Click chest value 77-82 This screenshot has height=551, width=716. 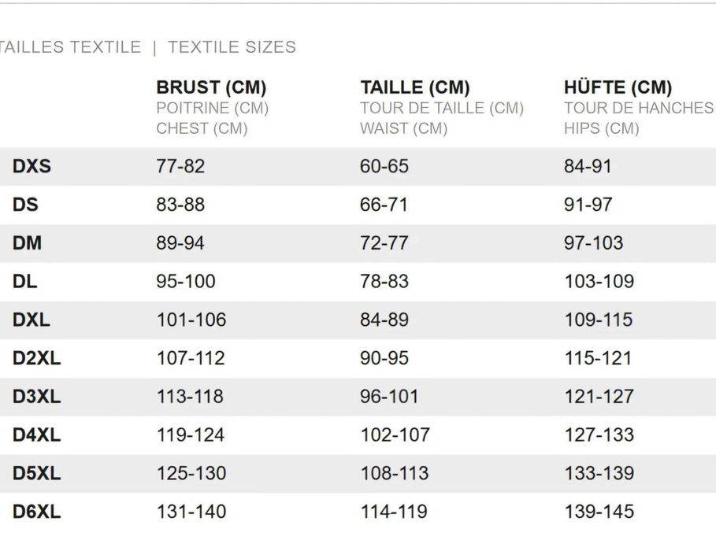tap(180, 166)
